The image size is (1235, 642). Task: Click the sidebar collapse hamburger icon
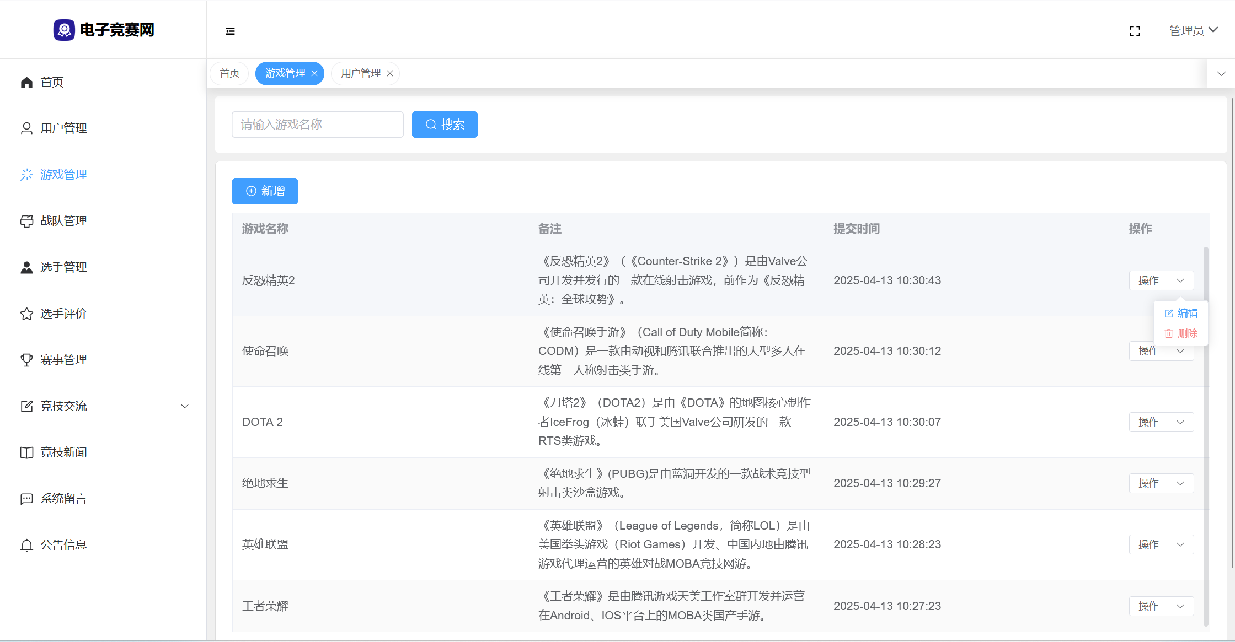(x=230, y=31)
